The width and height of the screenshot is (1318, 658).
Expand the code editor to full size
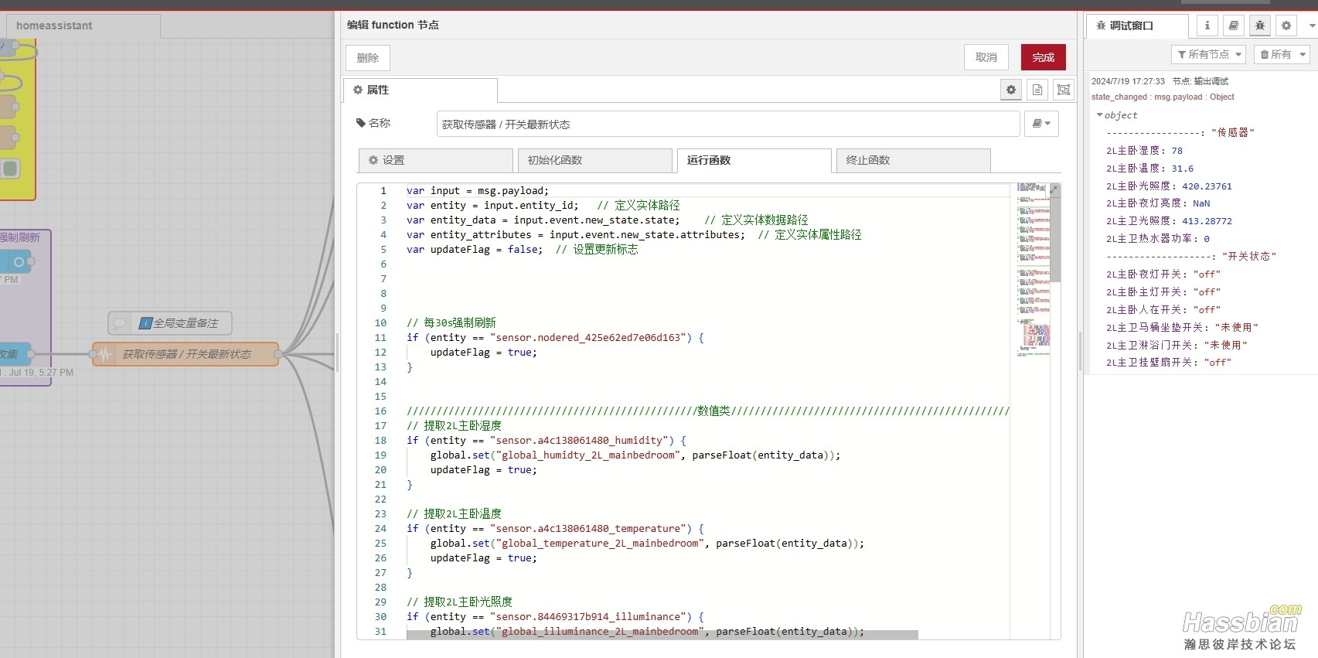tap(1054, 189)
